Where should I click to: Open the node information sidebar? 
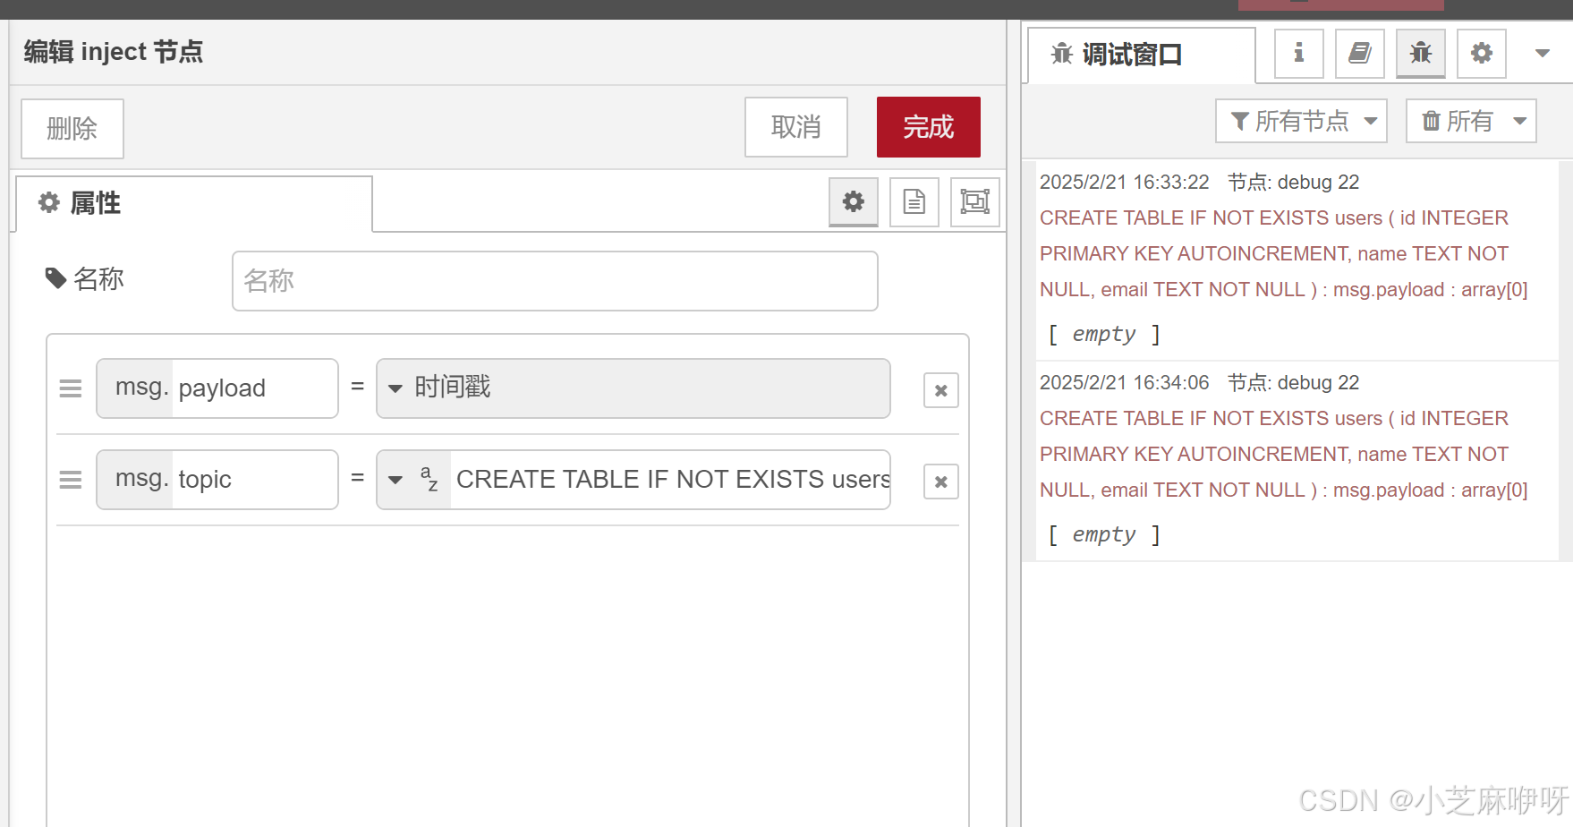[x=1297, y=53]
